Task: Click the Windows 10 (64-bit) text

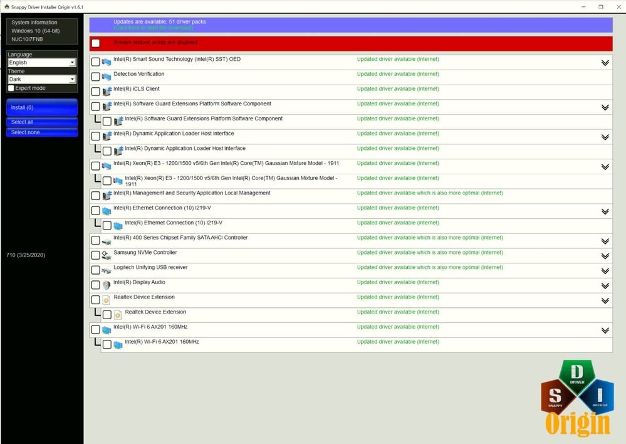Action: coord(36,31)
